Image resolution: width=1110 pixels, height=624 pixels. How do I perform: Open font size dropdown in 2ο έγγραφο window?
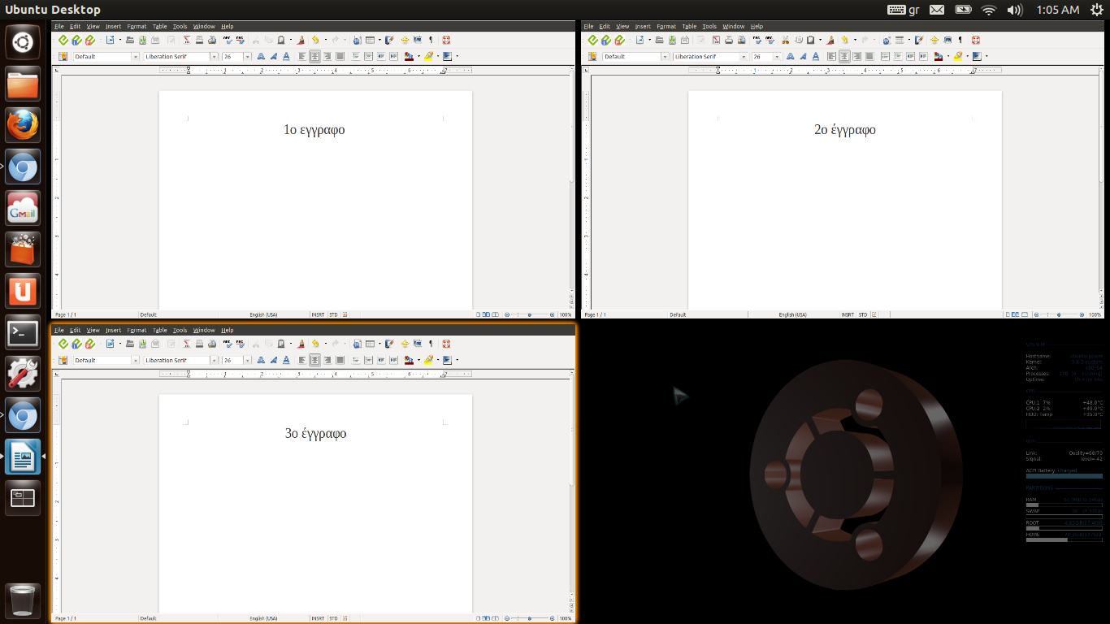click(x=778, y=57)
